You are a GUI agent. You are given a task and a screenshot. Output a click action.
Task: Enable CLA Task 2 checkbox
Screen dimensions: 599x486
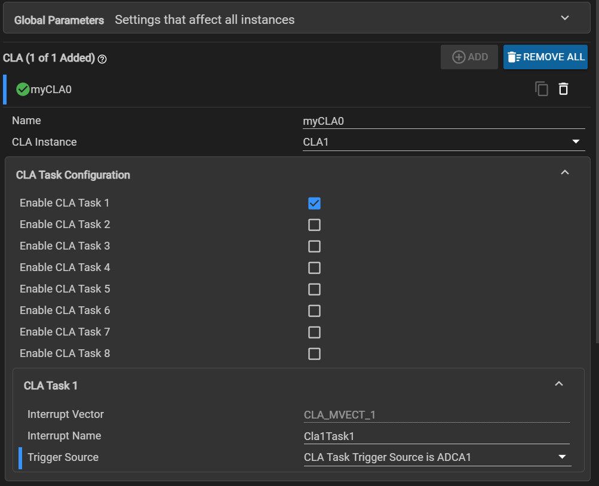314,225
